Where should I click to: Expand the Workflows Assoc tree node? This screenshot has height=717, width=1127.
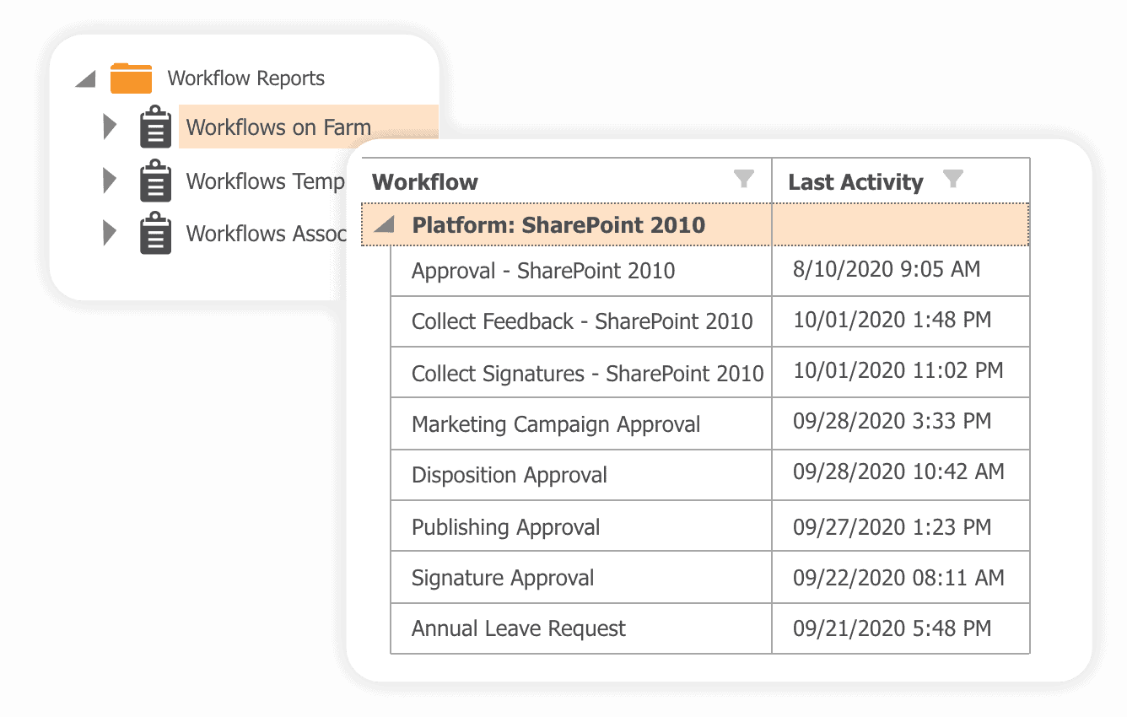coord(110,234)
